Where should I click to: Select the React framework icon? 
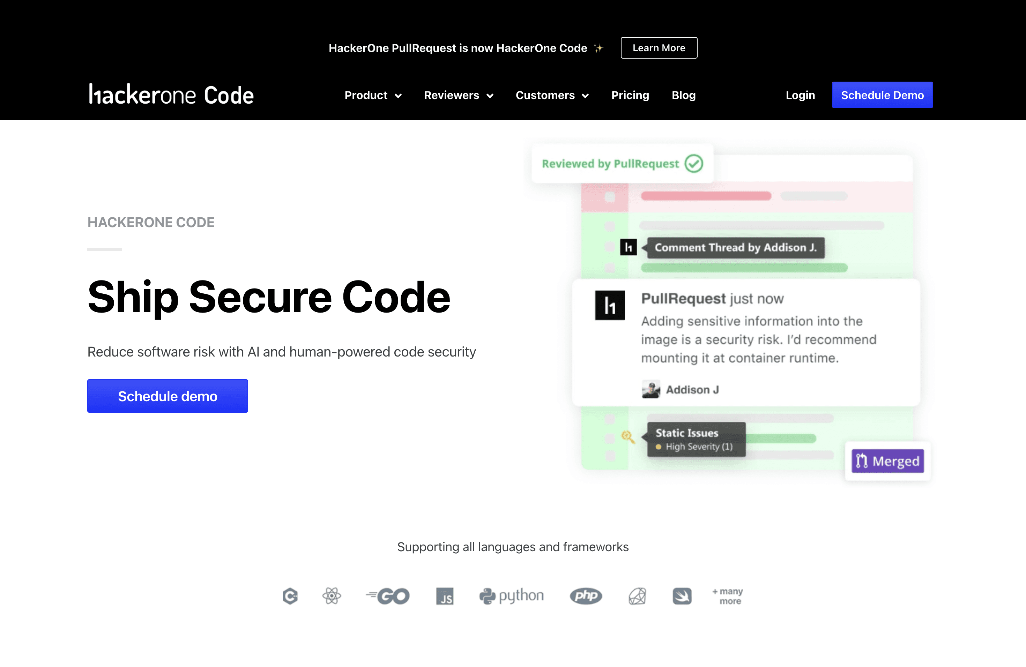pos(331,596)
